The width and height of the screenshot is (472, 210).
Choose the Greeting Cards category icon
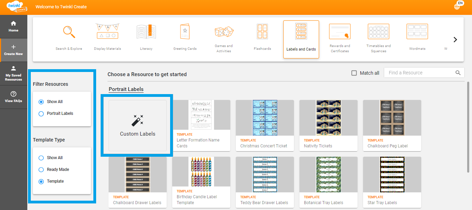(185, 31)
